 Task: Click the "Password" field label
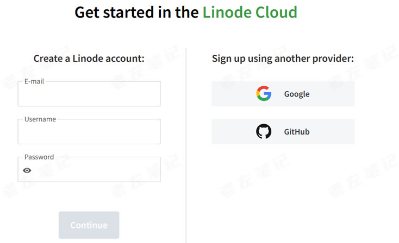click(39, 157)
